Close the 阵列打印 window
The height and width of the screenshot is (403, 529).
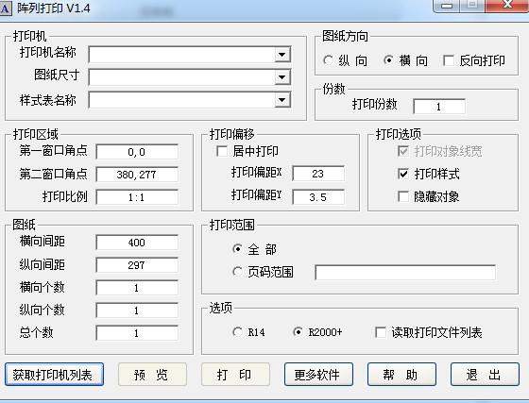pos(507,5)
